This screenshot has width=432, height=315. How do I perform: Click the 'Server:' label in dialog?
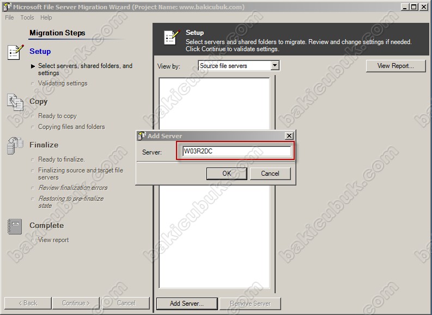click(152, 152)
